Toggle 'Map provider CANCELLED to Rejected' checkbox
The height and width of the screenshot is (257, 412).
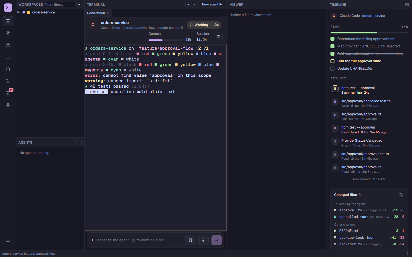(x=332, y=46)
